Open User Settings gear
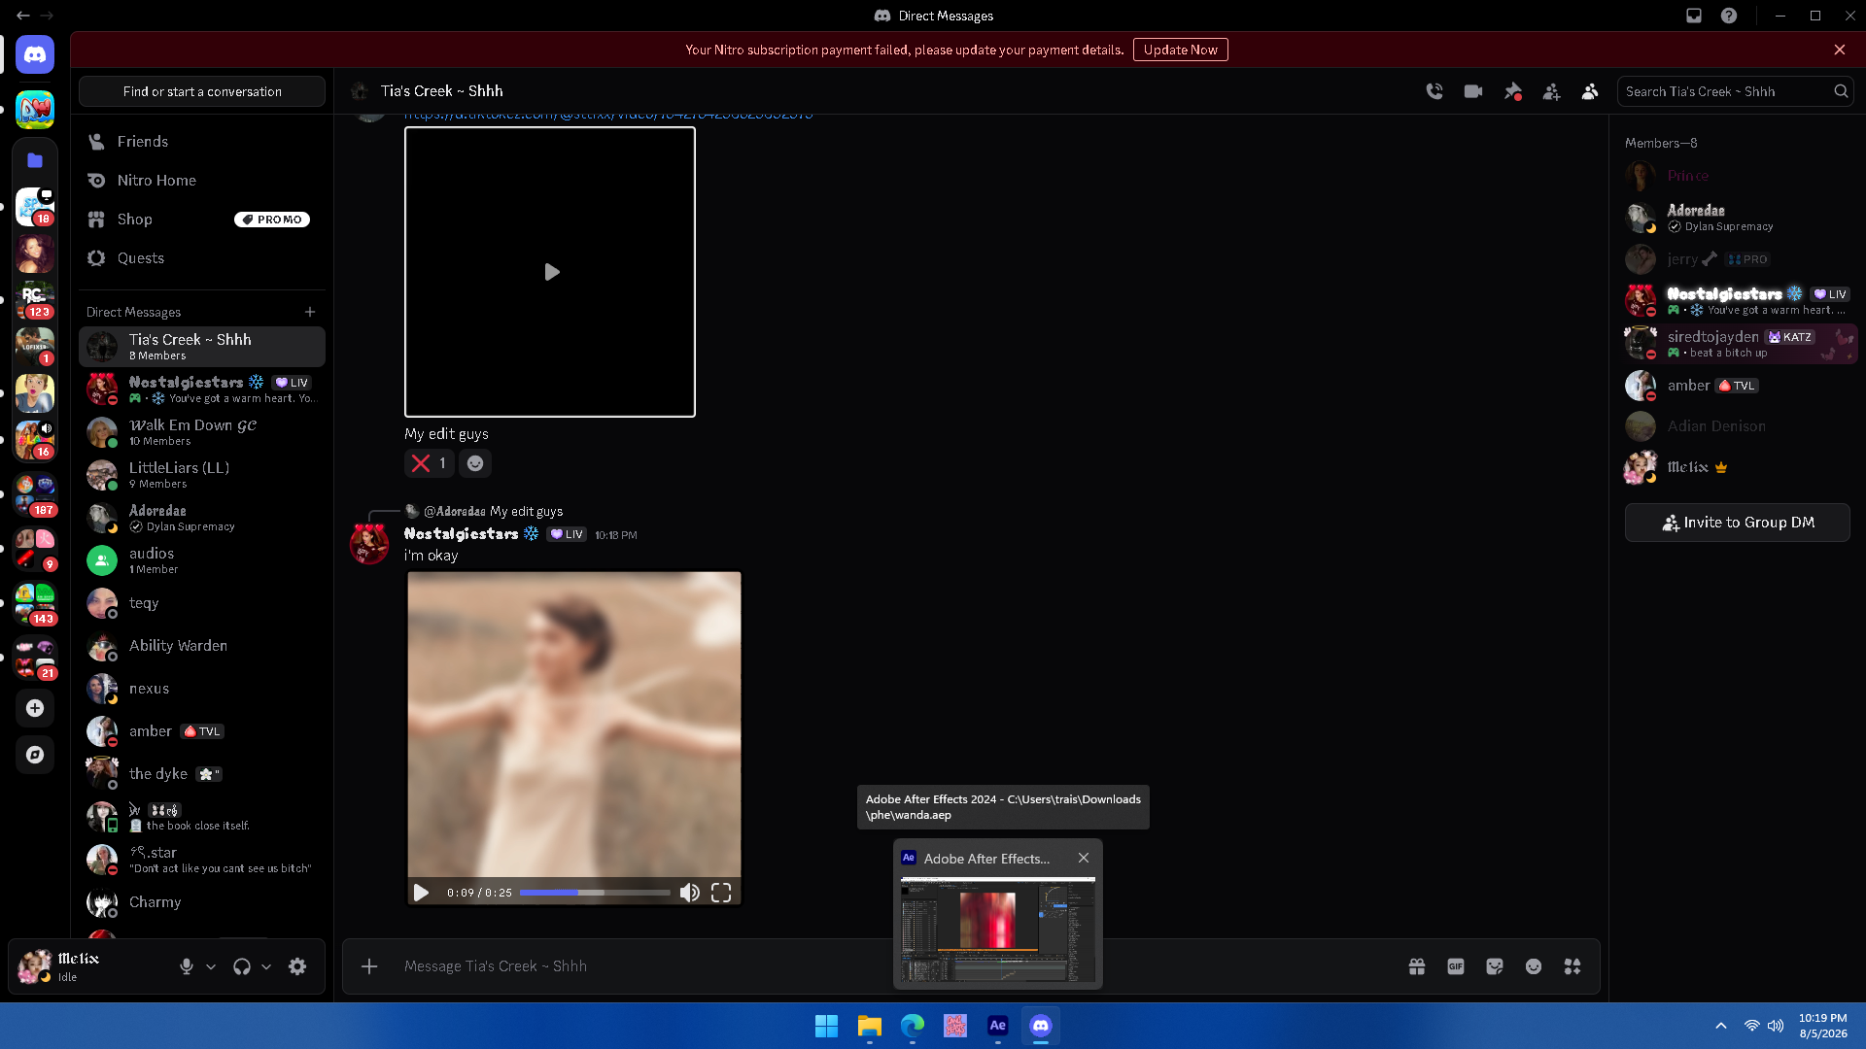This screenshot has width=1866, height=1049. click(x=297, y=966)
